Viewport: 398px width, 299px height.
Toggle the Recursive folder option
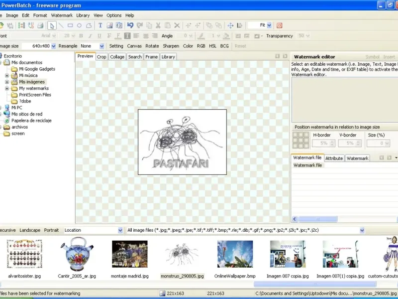pos(7,230)
